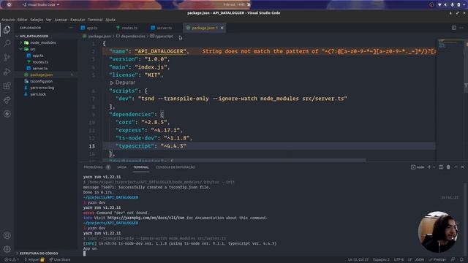Open the Extensions view
The width and height of the screenshot is (468, 263).
[x=7, y=86]
